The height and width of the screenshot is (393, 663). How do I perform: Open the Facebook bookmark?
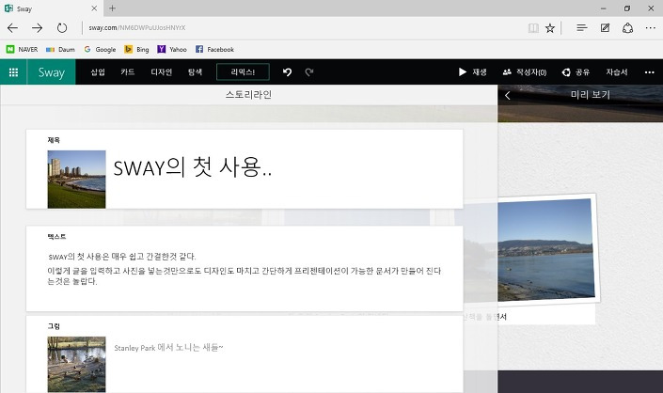[214, 50]
